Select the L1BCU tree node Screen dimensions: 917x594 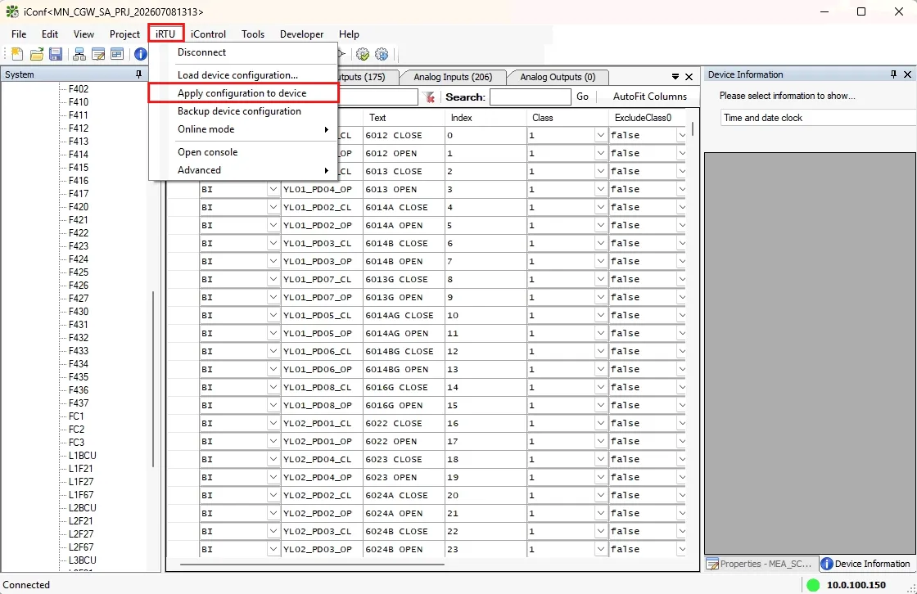pyautogui.click(x=83, y=456)
